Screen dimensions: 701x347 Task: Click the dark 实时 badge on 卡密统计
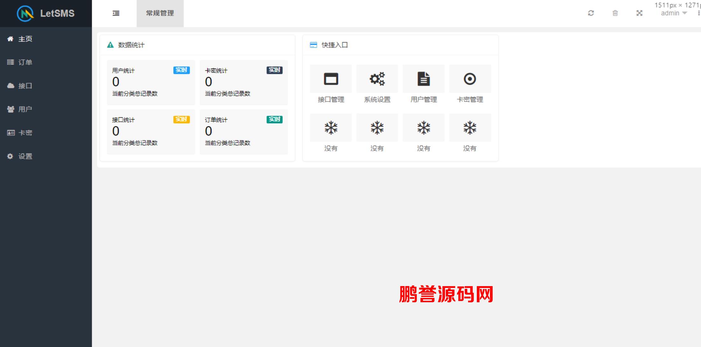274,70
